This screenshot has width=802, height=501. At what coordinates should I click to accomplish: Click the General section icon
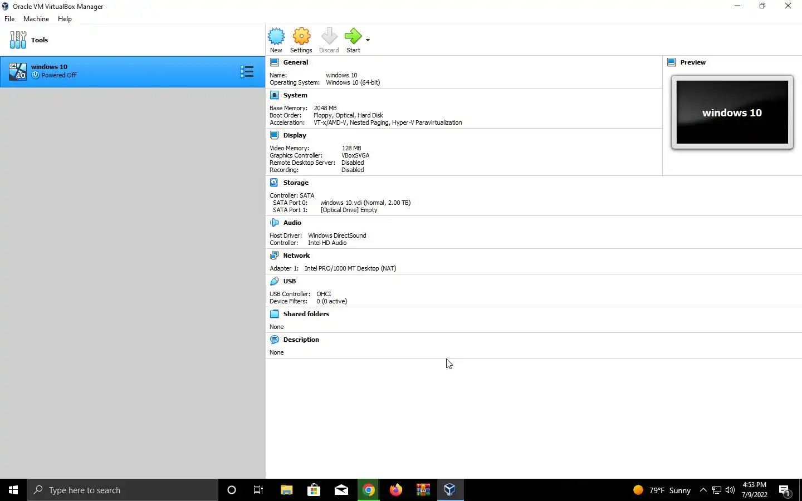(x=275, y=62)
